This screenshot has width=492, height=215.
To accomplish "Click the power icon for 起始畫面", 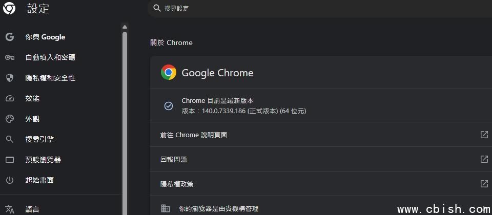I will tap(10, 180).
